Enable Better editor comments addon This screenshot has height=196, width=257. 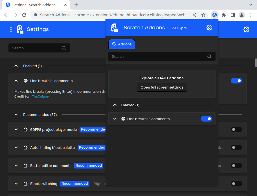(x=236, y=166)
